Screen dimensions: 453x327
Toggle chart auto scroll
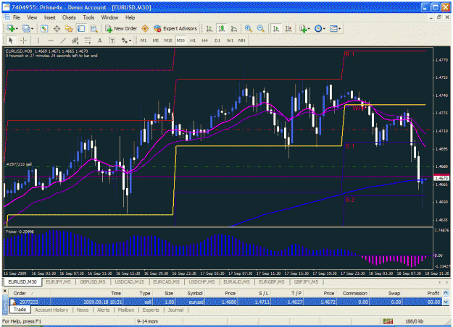coord(276,28)
